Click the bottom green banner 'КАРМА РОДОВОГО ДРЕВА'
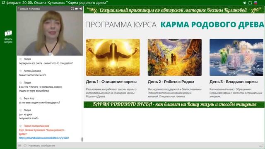Viewport: 265px width, 149px height. (x=174, y=105)
